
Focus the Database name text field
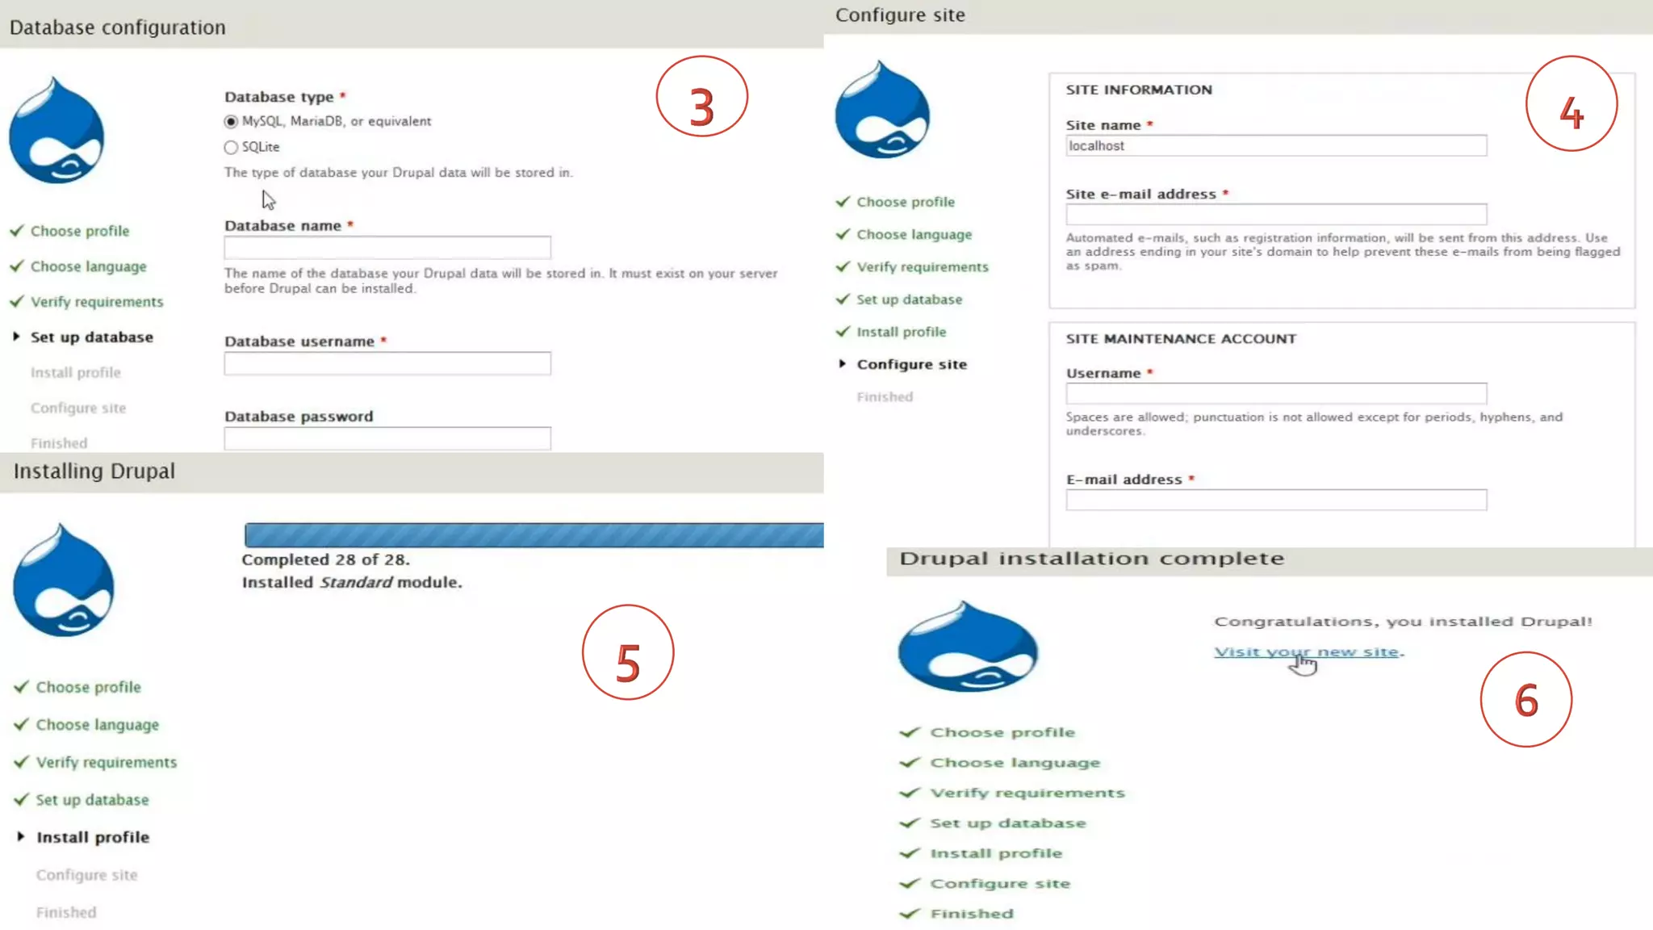coord(387,247)
